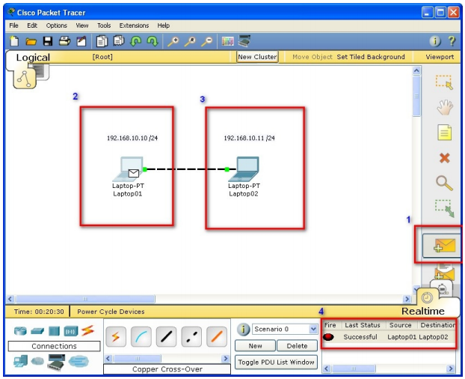Choose the Resize Shape tool
The width and height of the screenshot is (465, 379).
point(445,208)
